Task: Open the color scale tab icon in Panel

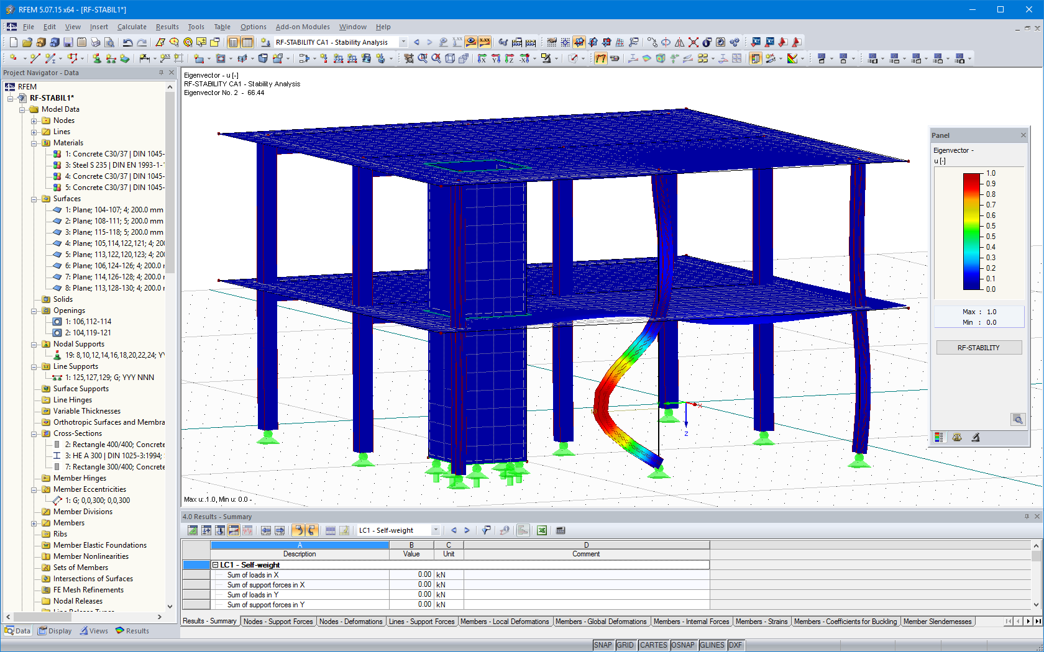Action: tap(939, 437)
